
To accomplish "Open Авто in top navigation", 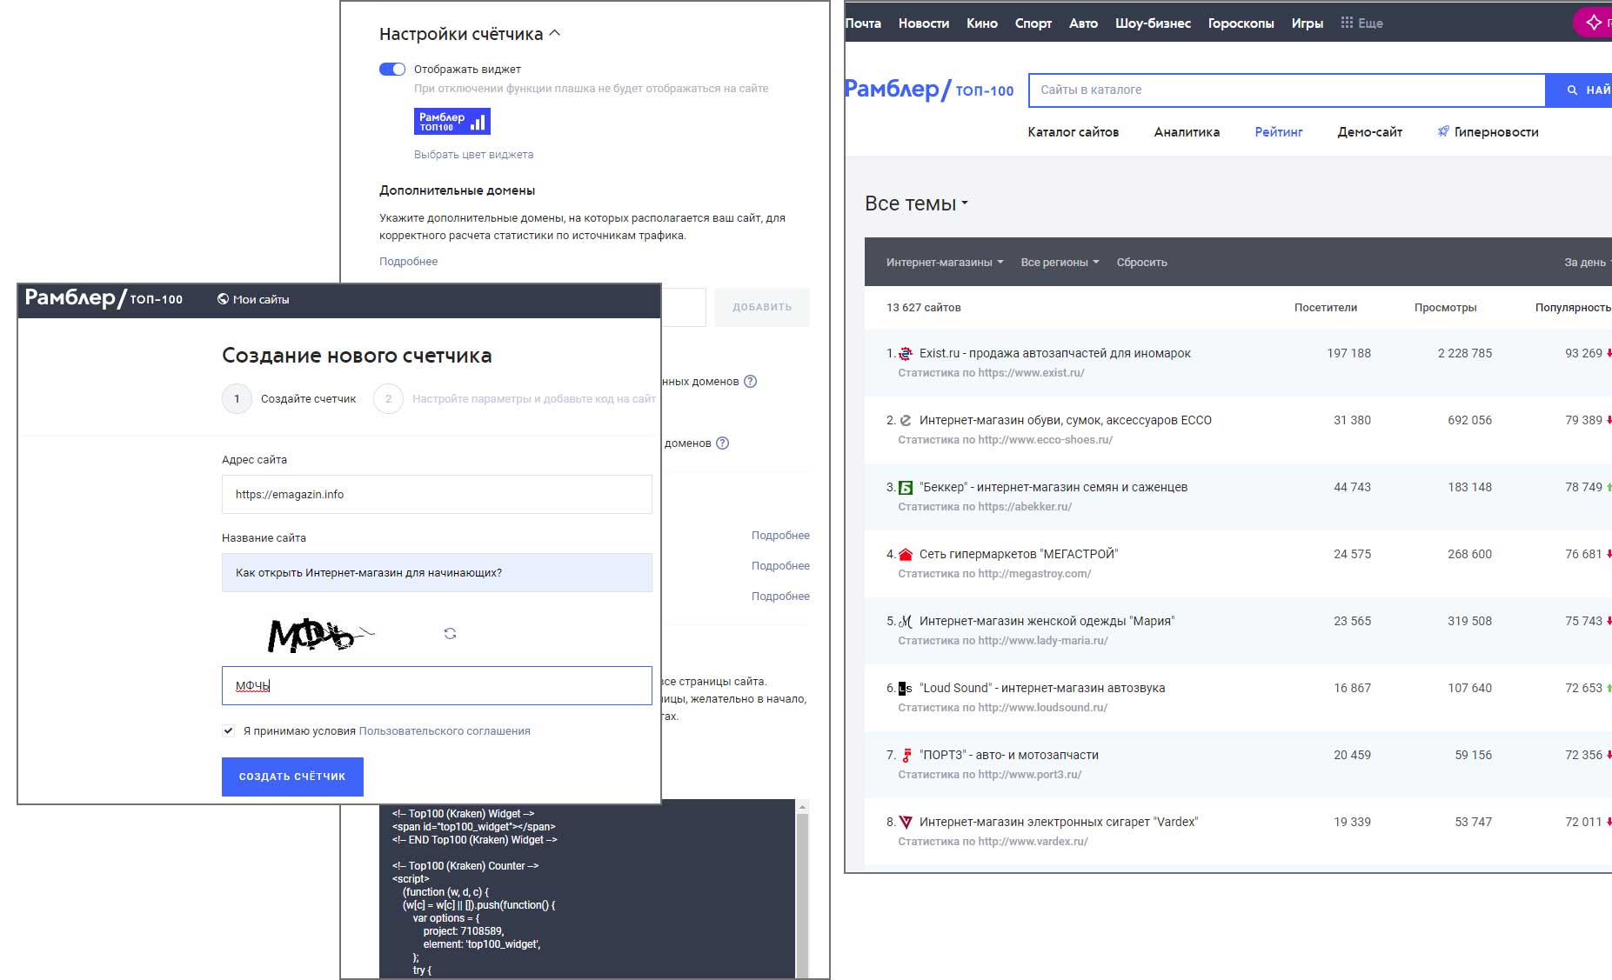I will (1083, 23).
